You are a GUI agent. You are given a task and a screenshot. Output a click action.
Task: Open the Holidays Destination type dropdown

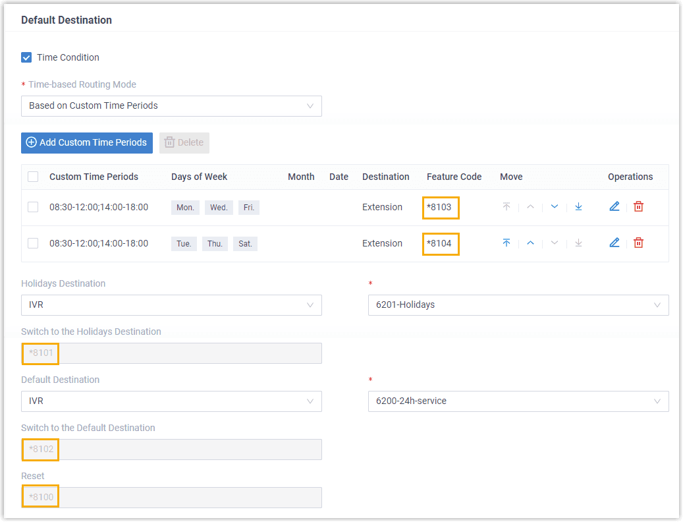click(x=171, y=305)
